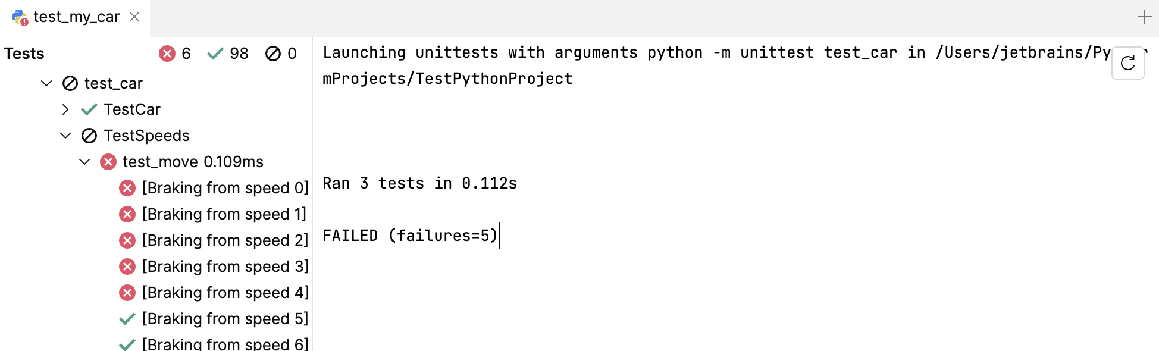This screenshot has height=351, width=1159.
Task: Click the red failure icon for Braking from speed 0
Action: coord(127,187)
